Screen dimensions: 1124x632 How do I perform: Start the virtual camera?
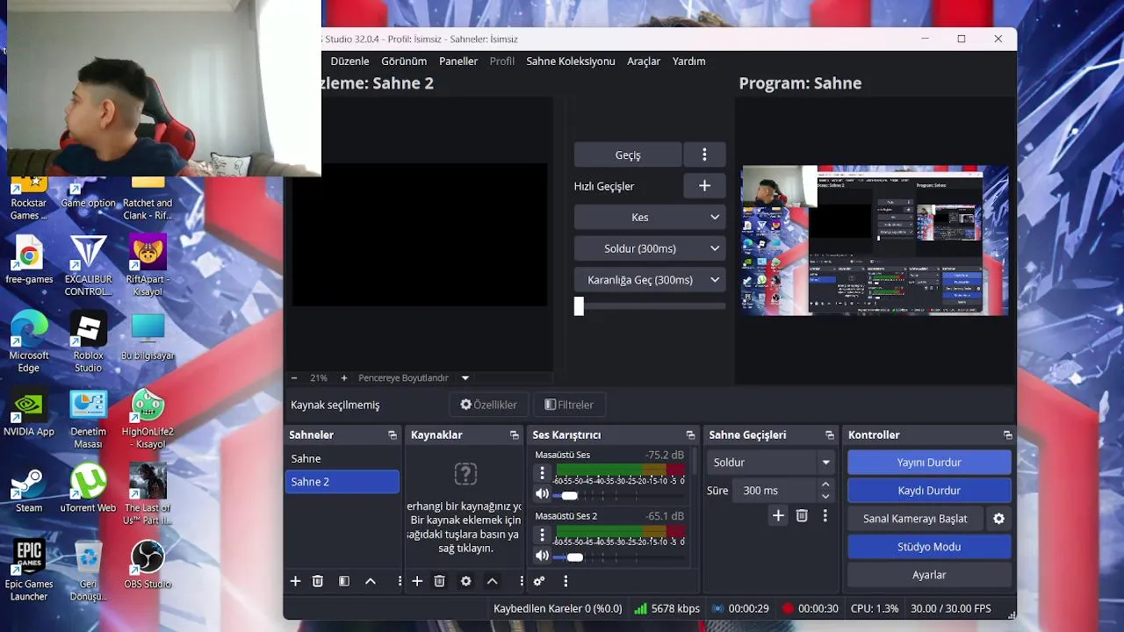pos(915,519)
